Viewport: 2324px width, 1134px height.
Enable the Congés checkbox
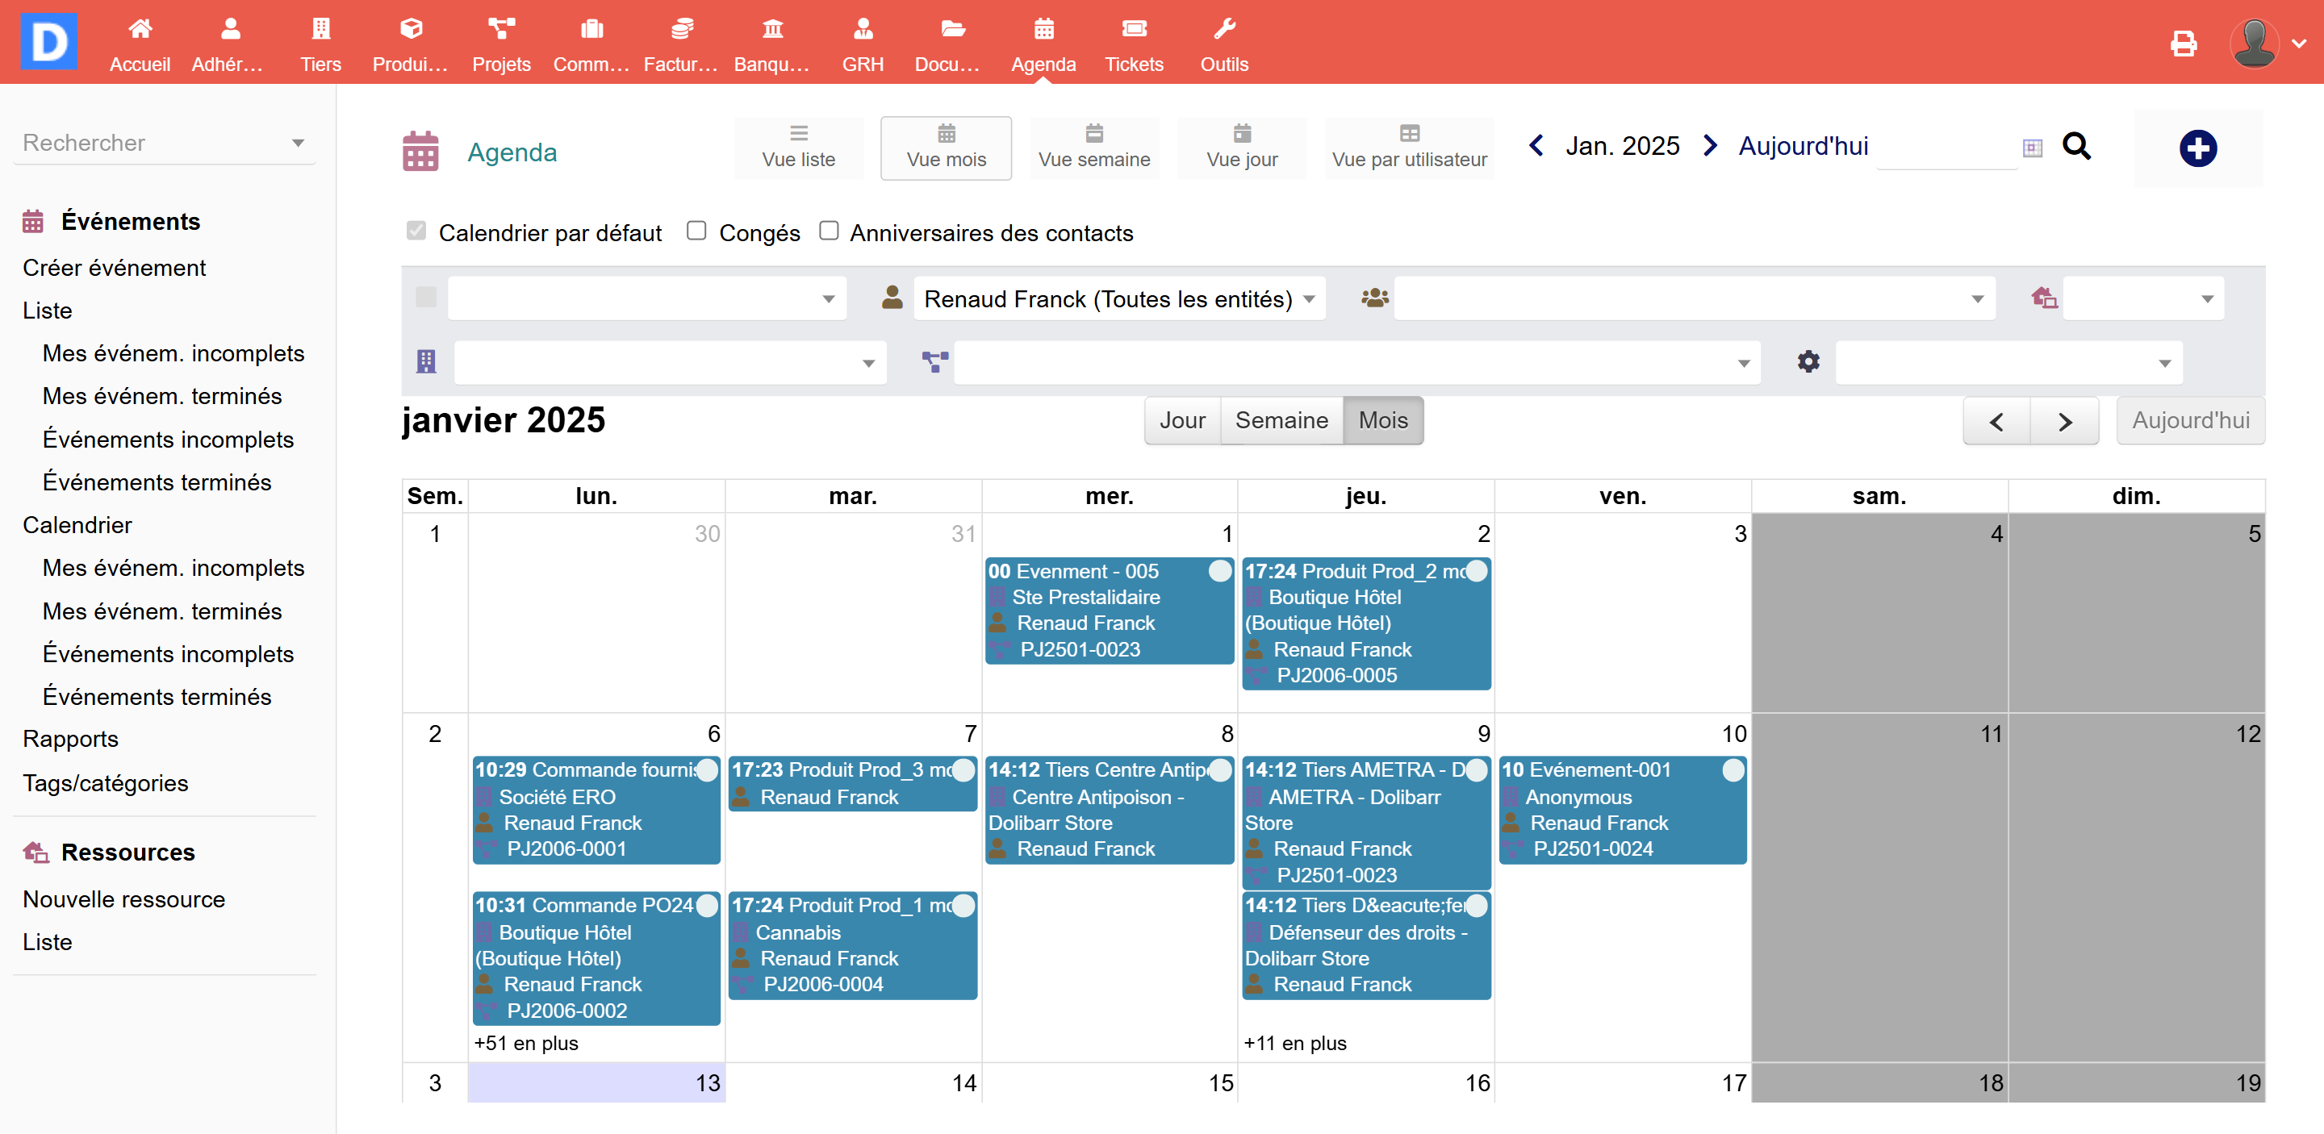696,231
